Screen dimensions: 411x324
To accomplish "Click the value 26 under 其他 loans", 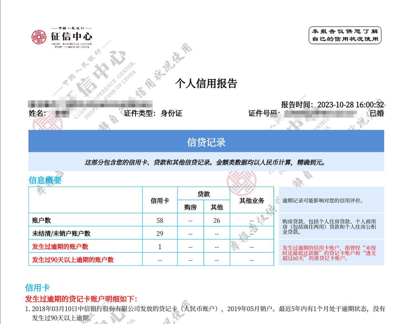I will (217, 220).
